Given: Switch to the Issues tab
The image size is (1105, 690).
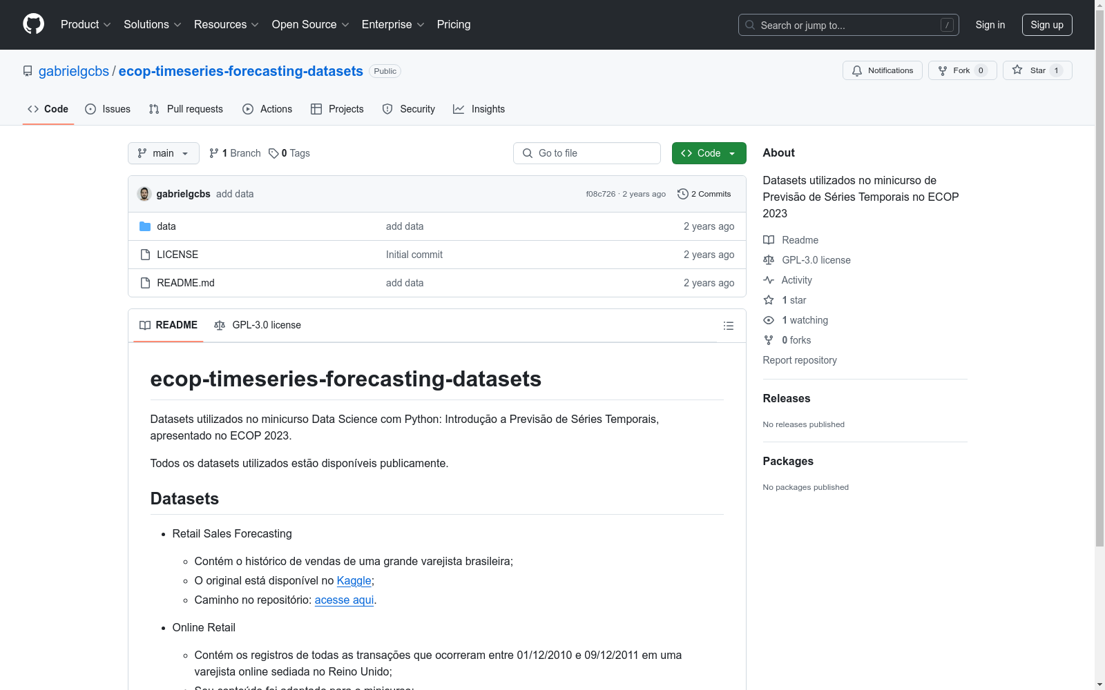Looking at the screenshot, I should tap(108, 109).
